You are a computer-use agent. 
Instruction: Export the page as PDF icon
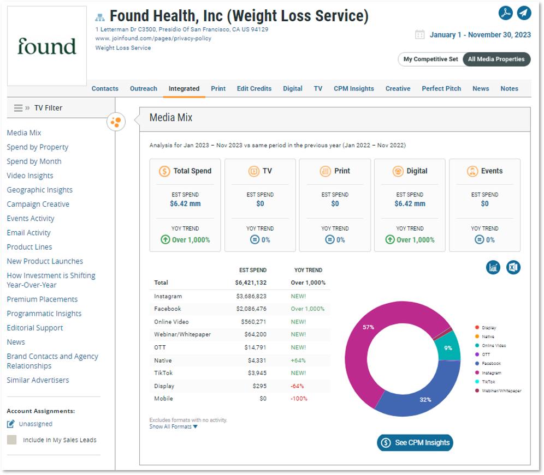pyautogui.click(x=505, y=13)
